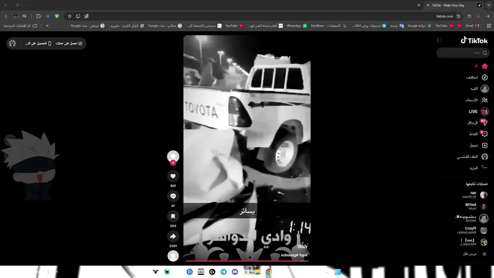Save the video to favorites (204)
The height and width of the screenshot is (278, 494).
coord(173,216)
